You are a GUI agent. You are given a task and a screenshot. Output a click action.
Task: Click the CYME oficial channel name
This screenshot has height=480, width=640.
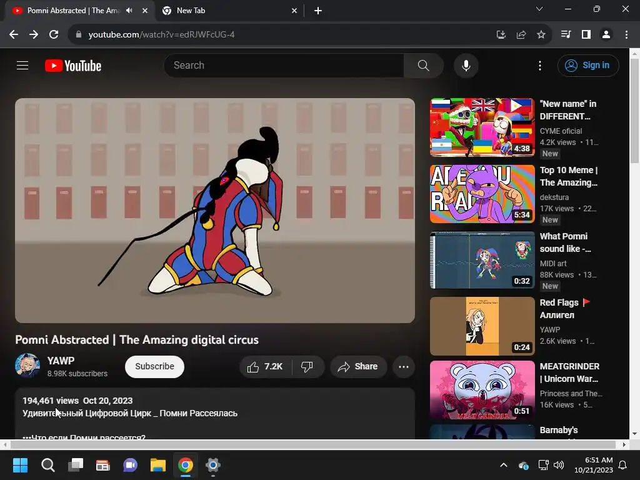point(561,131)
